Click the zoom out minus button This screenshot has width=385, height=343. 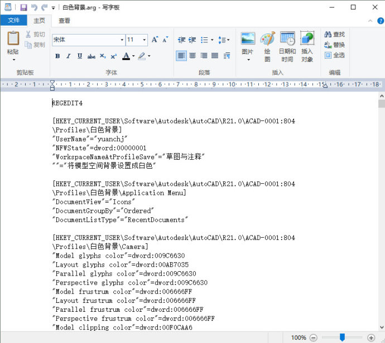pos(314,338)
